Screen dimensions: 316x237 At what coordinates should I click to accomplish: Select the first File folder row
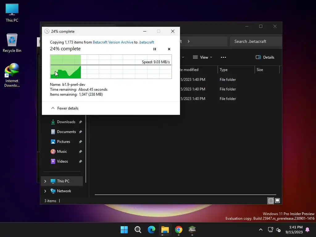[x=228, y=80]
